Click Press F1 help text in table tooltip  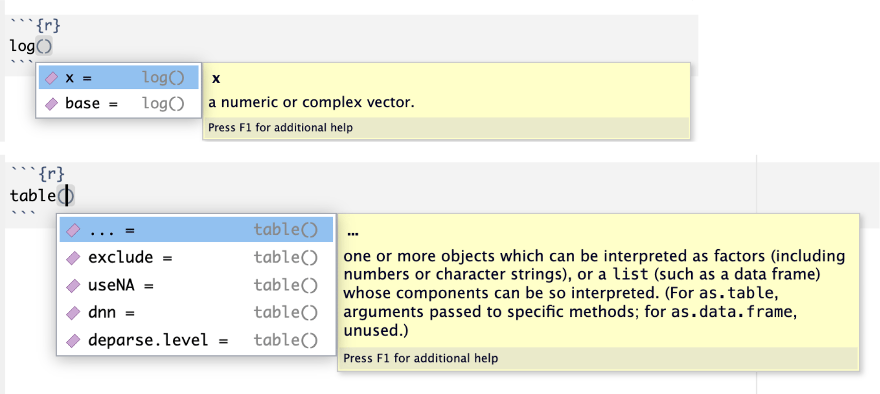tap(421, 358)
